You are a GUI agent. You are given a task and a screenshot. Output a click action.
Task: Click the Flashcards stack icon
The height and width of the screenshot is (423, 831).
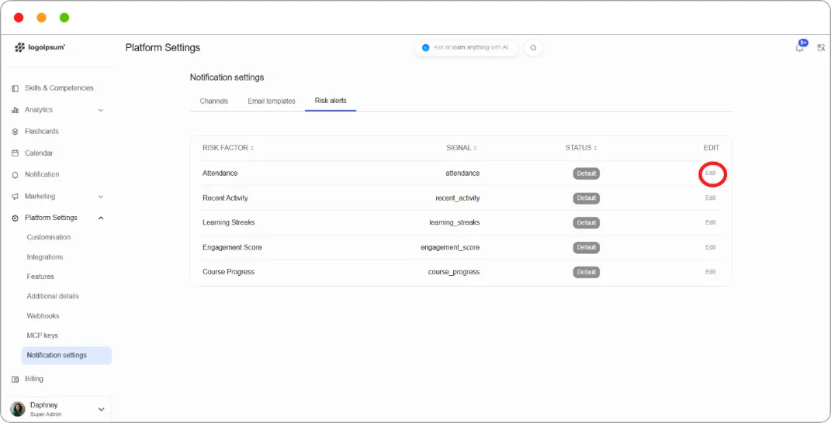coord(15,132)
